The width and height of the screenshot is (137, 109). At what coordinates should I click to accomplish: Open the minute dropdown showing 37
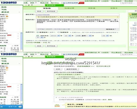(x=42, y=37)
